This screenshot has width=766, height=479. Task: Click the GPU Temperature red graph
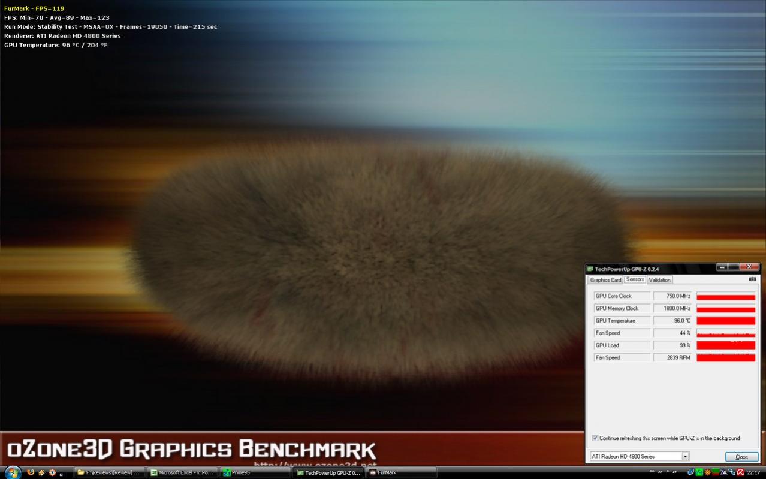[x=726, y=321]
